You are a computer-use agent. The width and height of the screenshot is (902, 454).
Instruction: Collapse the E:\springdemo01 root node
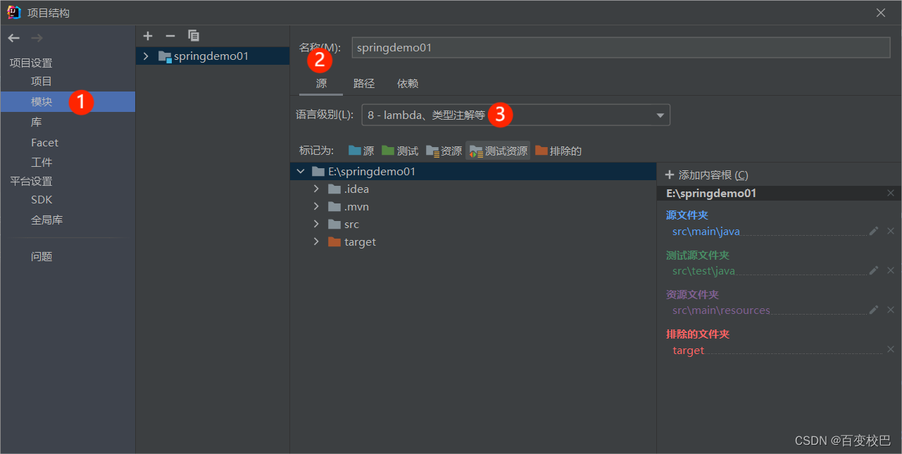(x=301, y=171)
